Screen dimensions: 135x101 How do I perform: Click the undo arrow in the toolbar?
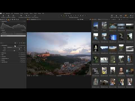pyautogui.click(x=26, y=16)
